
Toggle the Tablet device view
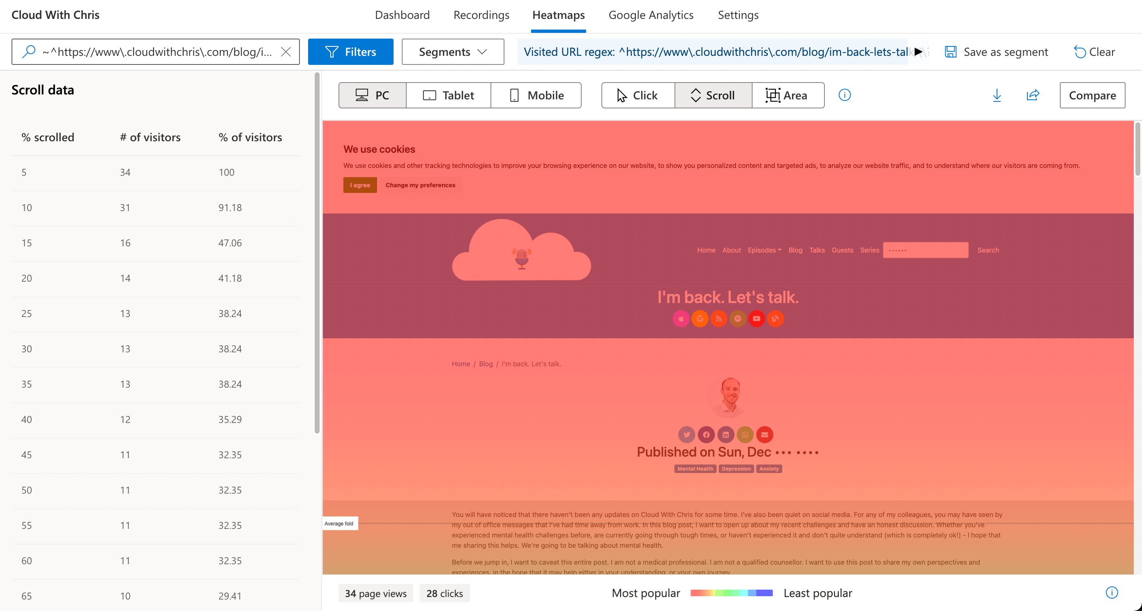(x=448, y=95)
